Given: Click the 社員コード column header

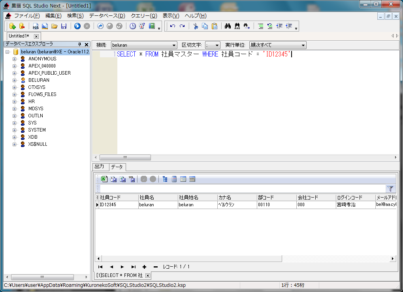Looking at the screenshot, I should point(119,198).
